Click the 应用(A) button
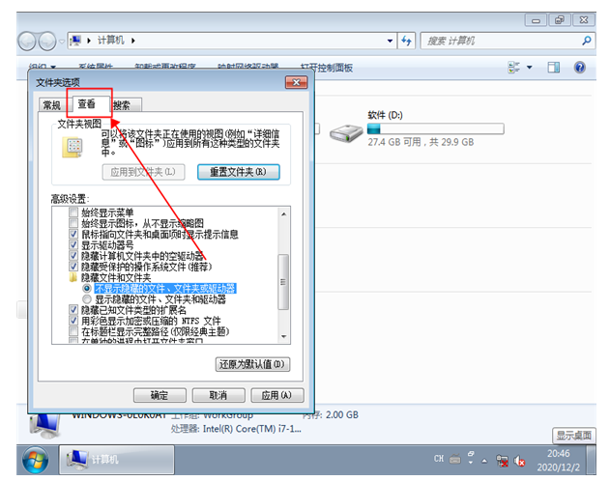The width and height of the screenshot is (610, 481). pos(277,396)
